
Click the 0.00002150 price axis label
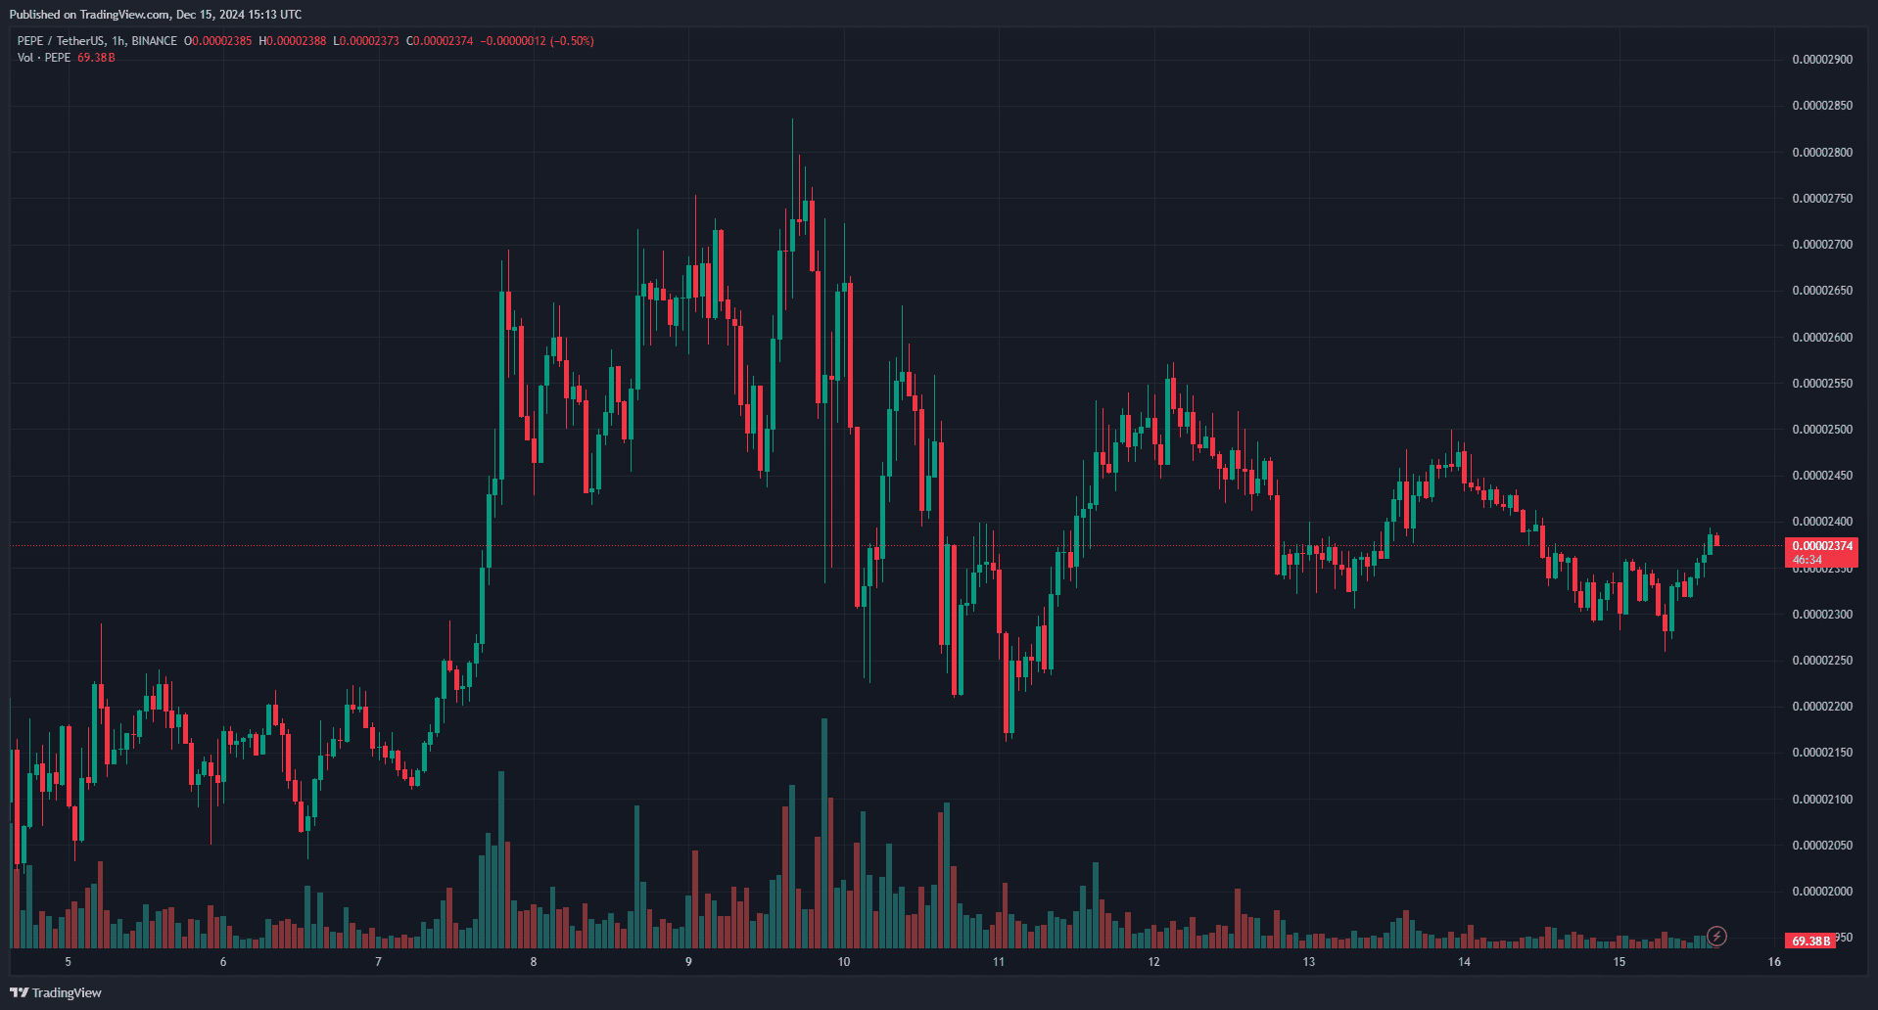(x=1822, y=753)
